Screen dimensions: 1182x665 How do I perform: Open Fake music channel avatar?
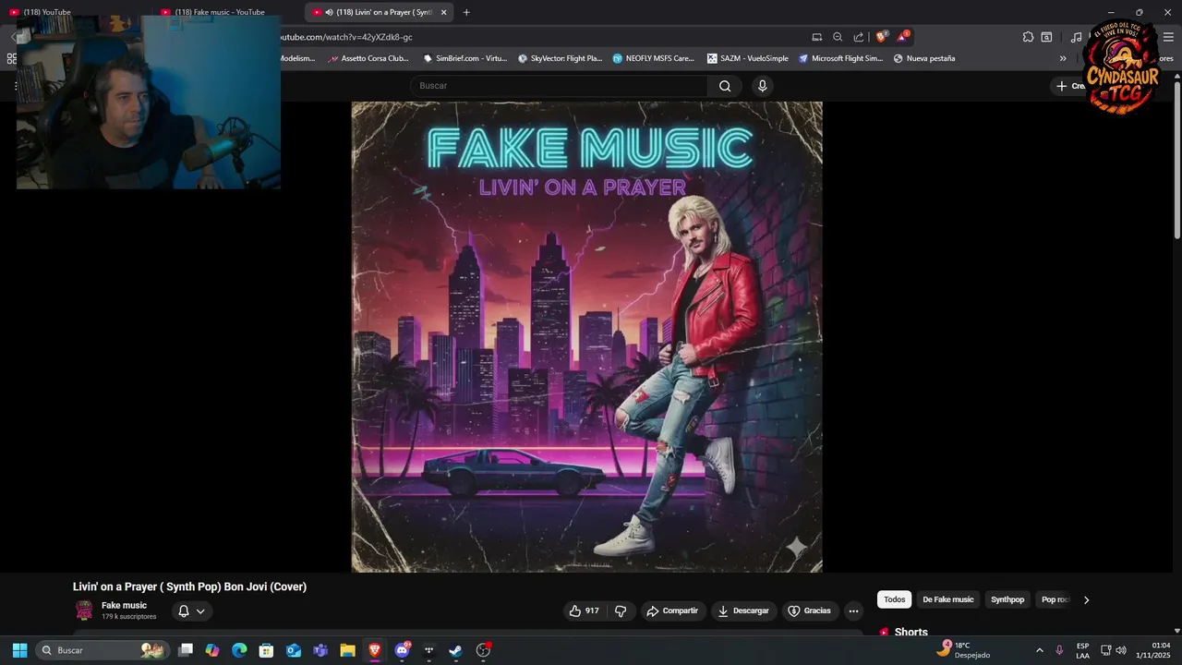[x=84, y=610]
